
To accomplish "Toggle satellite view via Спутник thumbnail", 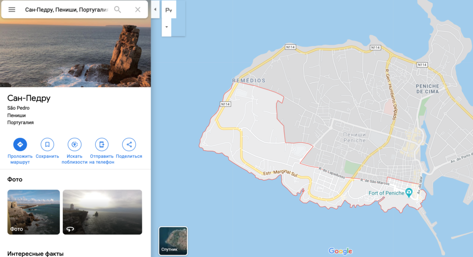I will click(x=173, y=240).
